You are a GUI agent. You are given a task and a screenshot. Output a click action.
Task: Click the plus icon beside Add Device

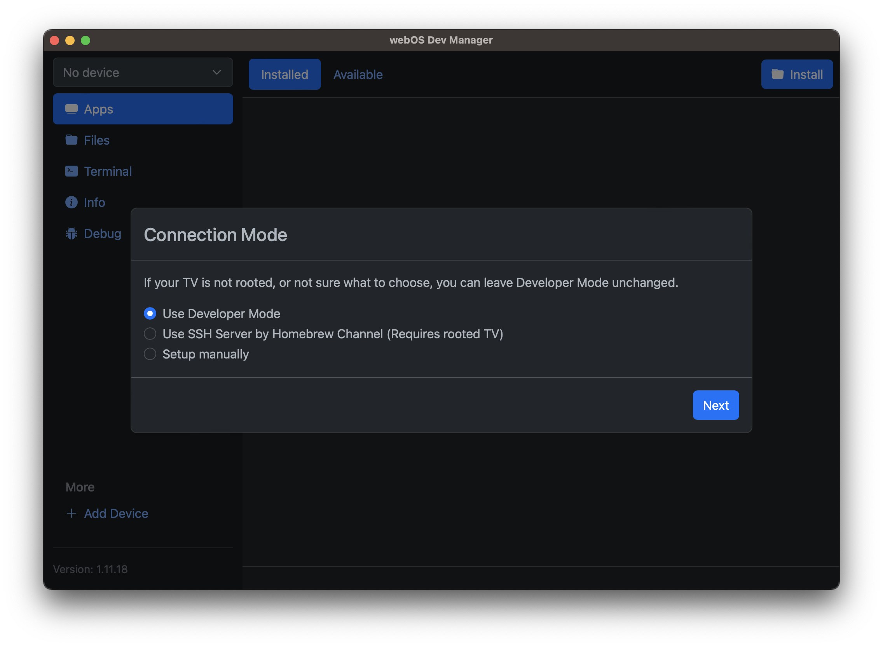(x=71, y=513)
